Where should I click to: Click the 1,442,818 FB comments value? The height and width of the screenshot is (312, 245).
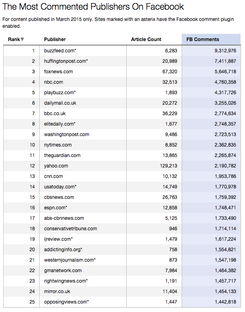(x=225, y=302)
